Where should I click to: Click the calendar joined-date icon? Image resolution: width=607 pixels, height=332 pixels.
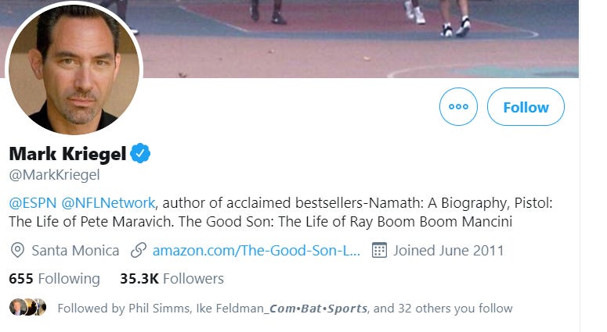click(379, 250)
